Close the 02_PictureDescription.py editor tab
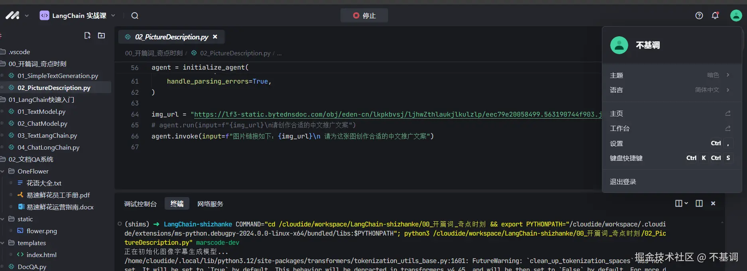747x271 pixels. tap(215, 37)
